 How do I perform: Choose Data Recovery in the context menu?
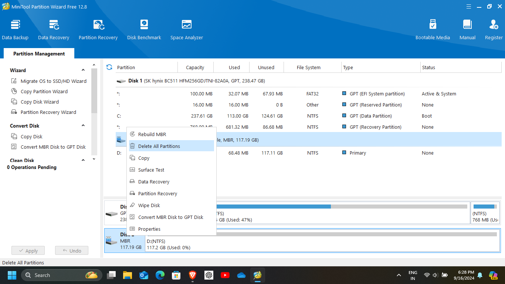coord(172,182)
